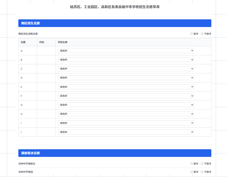Open school dropdown for 志愿 G
Viewport: 227px width, 177px height.
click(x=126, y=105)
